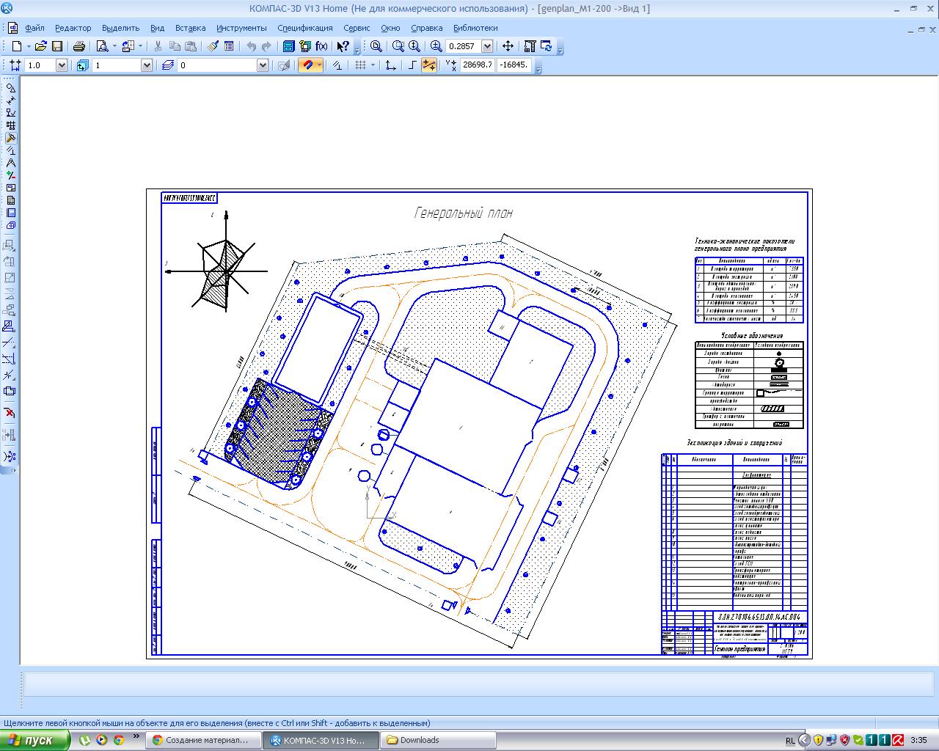Open the Инструменты menu

point(241,28)
